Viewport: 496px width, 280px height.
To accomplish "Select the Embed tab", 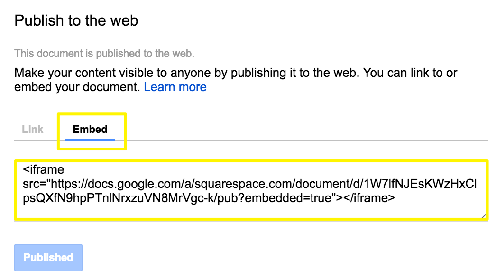I will click(x=90, y=129).
